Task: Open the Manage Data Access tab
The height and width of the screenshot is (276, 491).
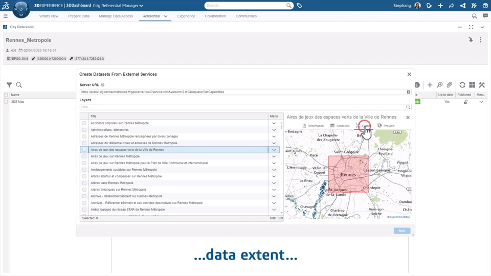Action: [116, 16]
